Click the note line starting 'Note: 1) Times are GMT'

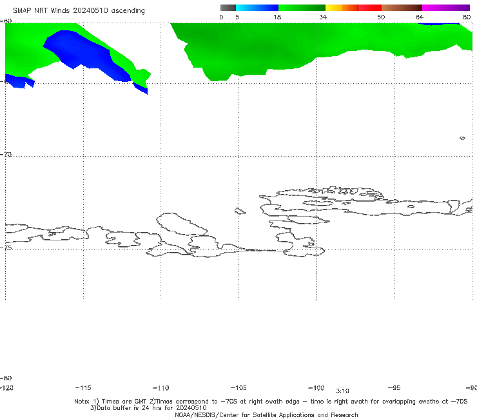(271, 402)
